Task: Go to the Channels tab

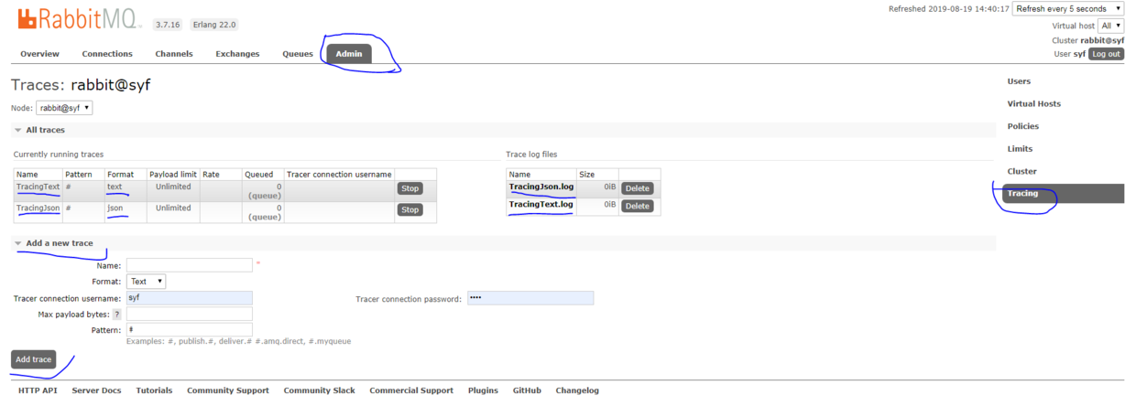Action: click(174, 54)
